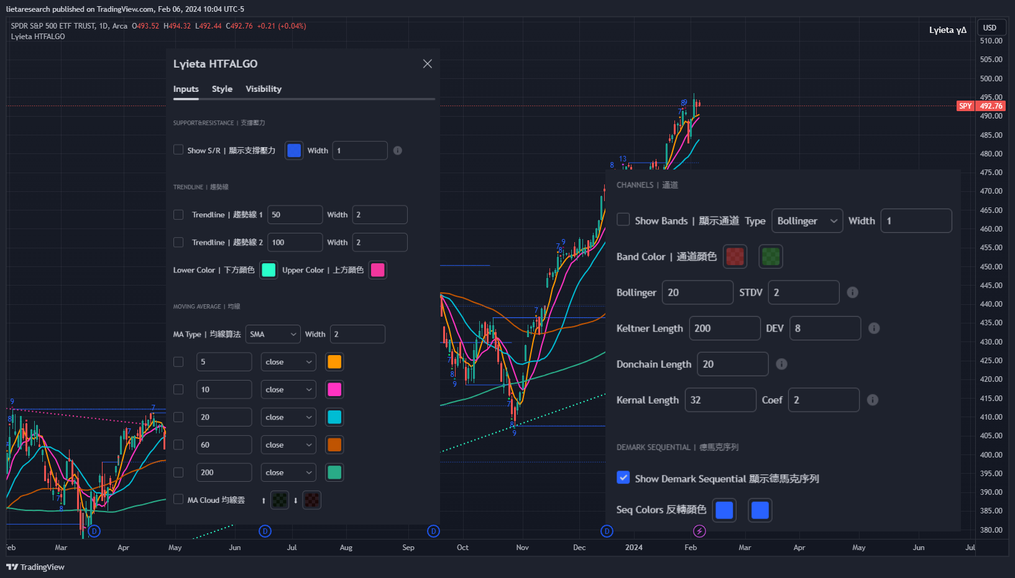Screen dimensions: 1015x578
Task: Click the MA Type Width input field
Action: (357, 334)
